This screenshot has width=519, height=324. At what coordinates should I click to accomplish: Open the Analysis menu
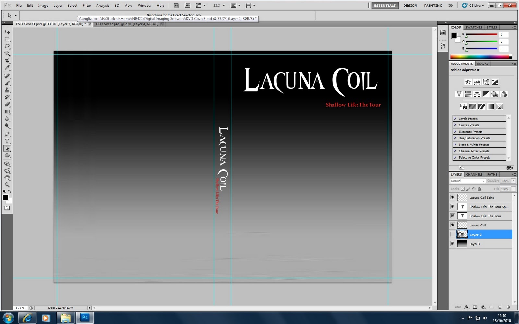(x=103, y=6)
